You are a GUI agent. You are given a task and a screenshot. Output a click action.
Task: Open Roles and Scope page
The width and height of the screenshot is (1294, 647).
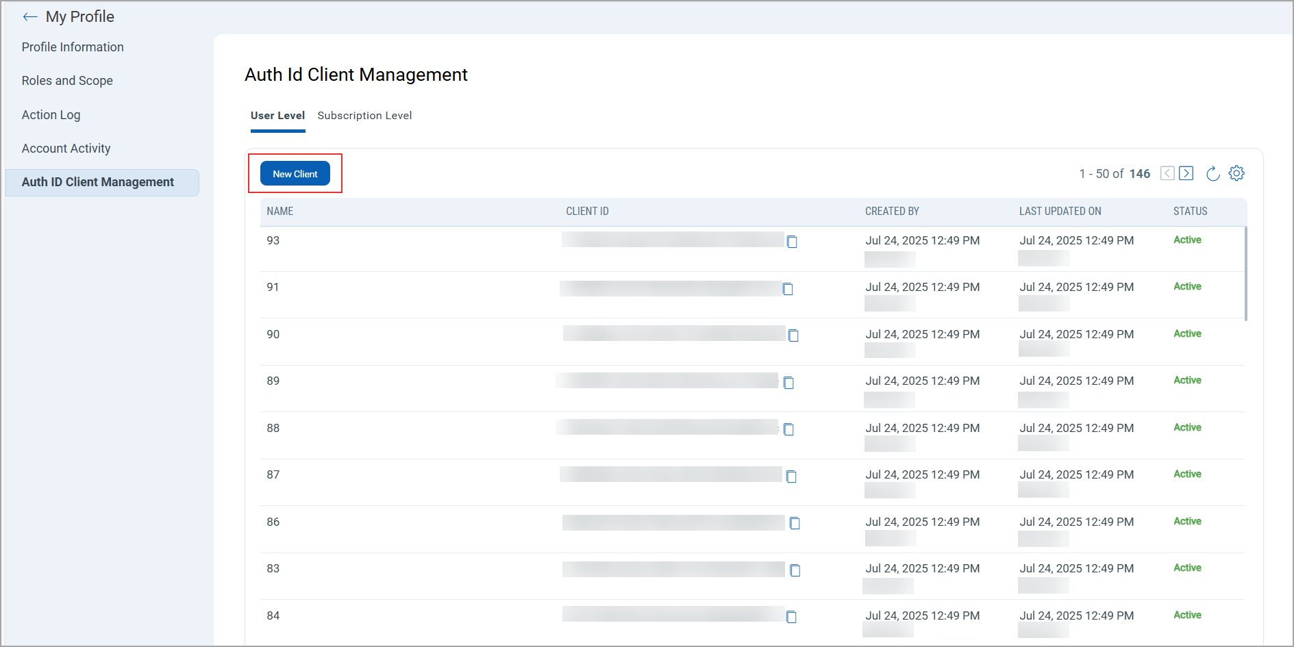click(x=67, y=81)
